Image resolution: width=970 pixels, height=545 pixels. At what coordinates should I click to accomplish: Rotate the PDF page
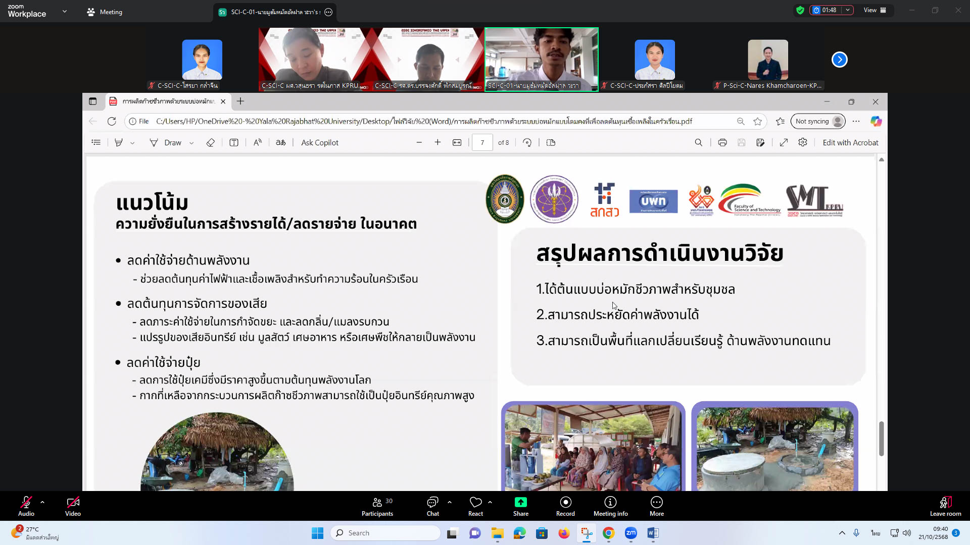527,143
